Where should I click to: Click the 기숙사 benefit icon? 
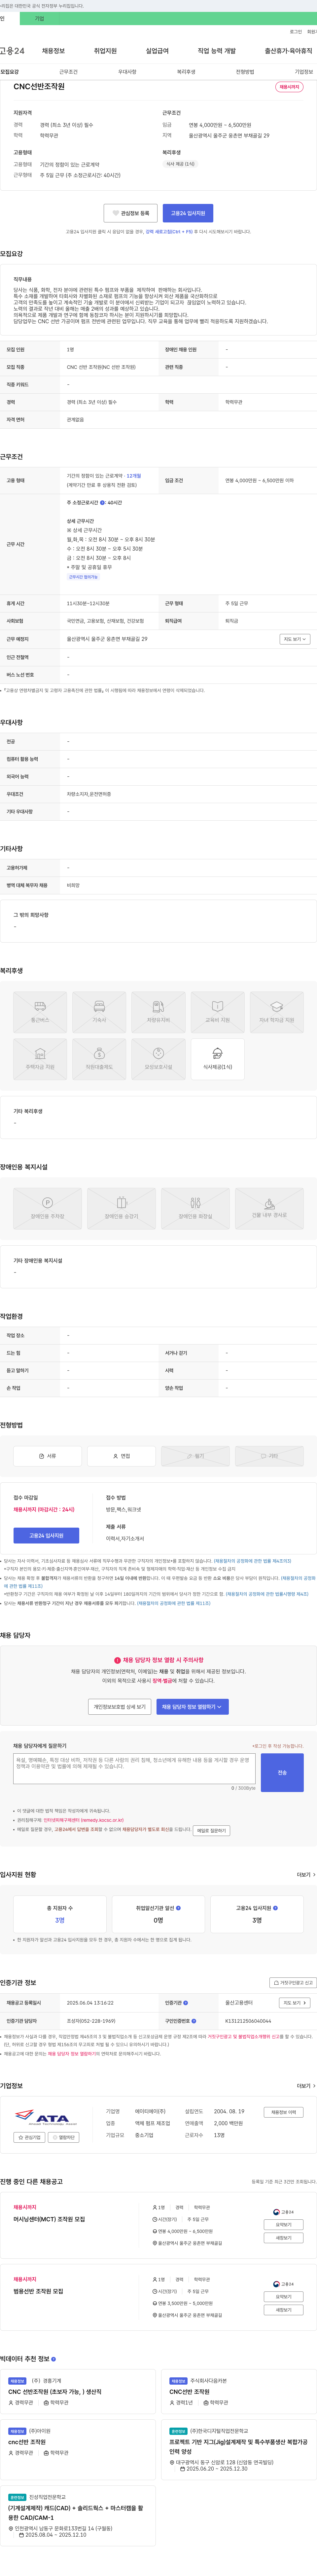click(99, 1012)
